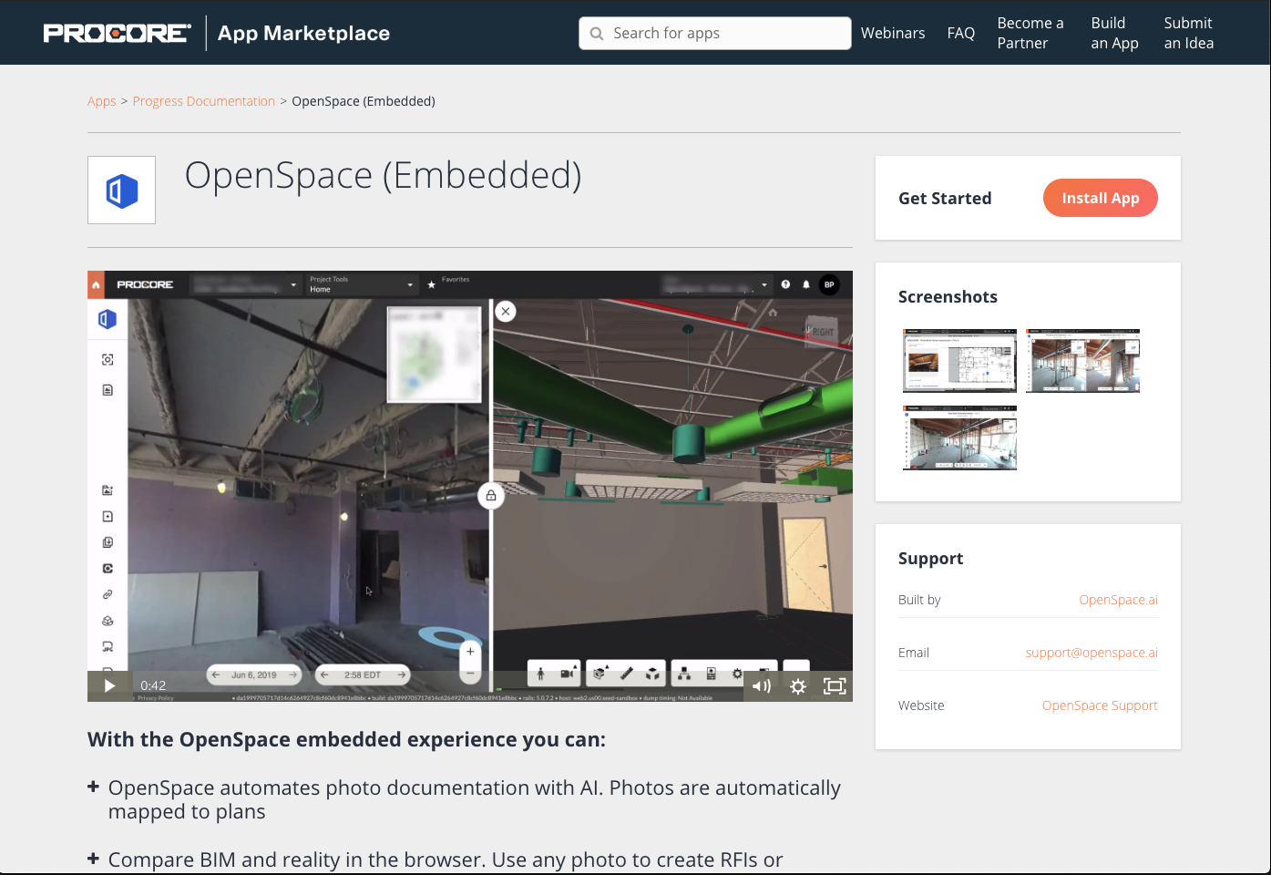This screenshot has height=875, width=1271.
Task: Open Submit an Idea page
Action: tap(1189, 33)
